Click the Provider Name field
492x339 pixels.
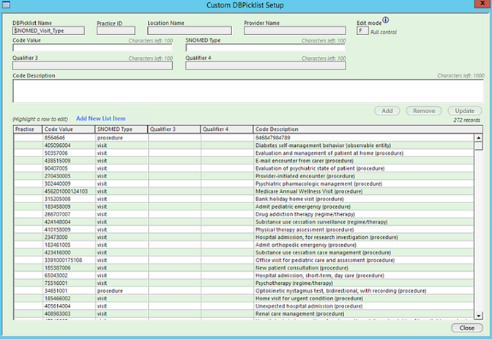[294, 31]
